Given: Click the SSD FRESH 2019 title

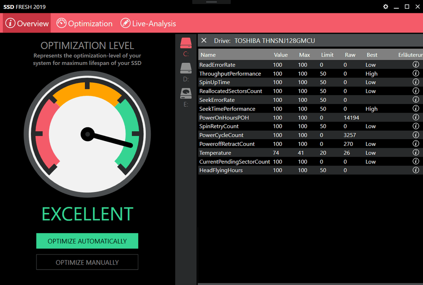Looking at the screenshot, I should coord(24,7).
